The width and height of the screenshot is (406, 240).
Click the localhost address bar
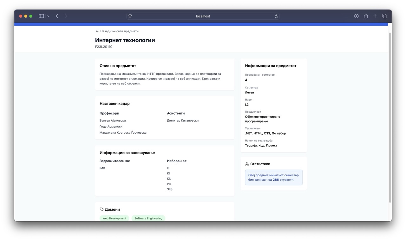tap(203, 16)
